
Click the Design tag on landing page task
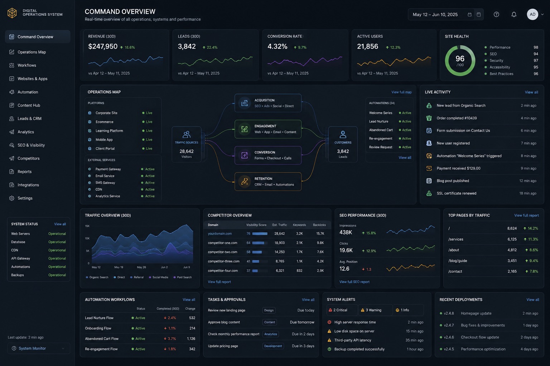(x=269, y=310)
